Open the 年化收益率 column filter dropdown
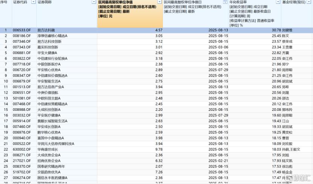 (278, 2)
